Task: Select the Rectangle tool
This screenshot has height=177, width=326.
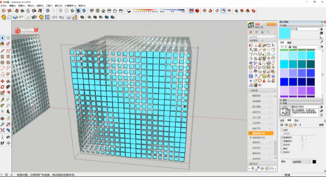Action: coord(2,56)
